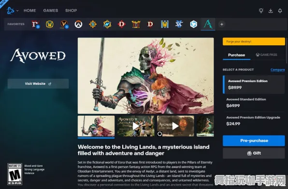Expand the dropdown arrow beside Battle.net logo
The width and height of the screenshot is (288, 189).
coord(17,11)
